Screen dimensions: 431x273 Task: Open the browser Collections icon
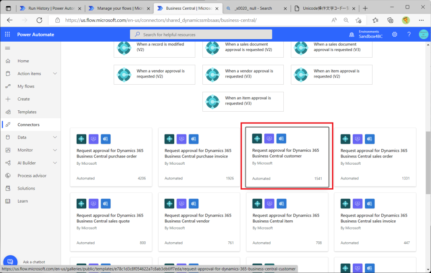point(390,20)
